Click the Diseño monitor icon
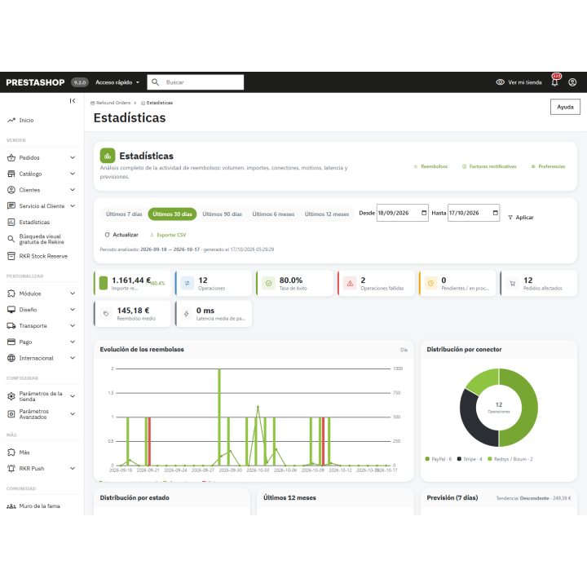Viewport: 587px width, 587px height. (11, 310)
